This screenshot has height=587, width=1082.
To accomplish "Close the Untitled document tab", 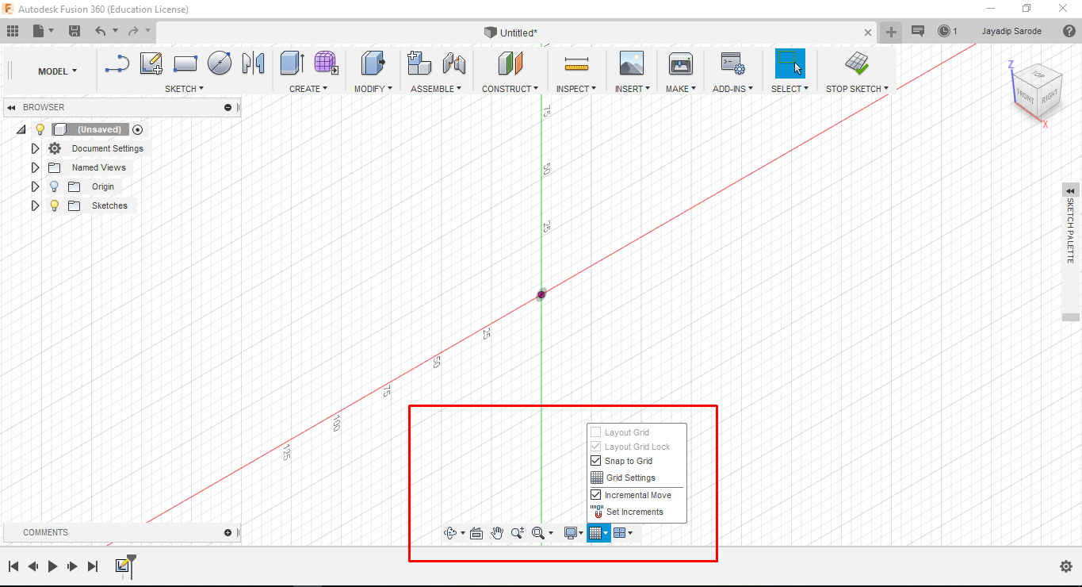I will (x=868, y=33).
